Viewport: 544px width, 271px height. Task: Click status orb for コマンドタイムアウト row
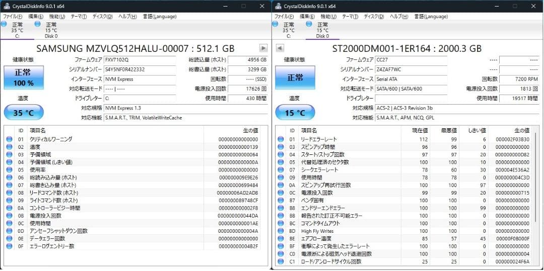(281, 223)
